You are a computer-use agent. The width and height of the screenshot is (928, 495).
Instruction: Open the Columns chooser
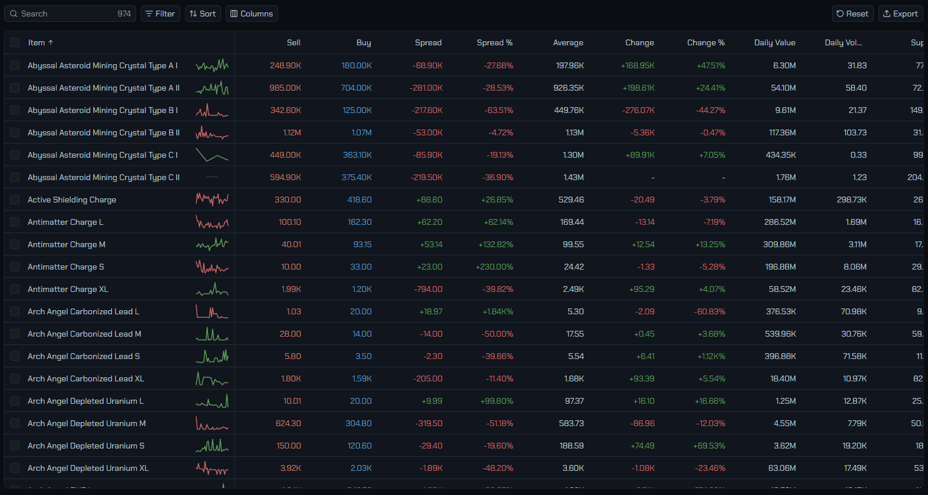(252, 14)
